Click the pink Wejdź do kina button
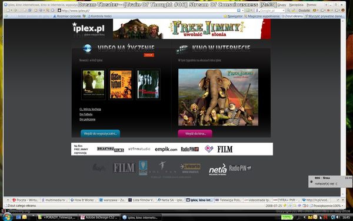 coord(195,134)
